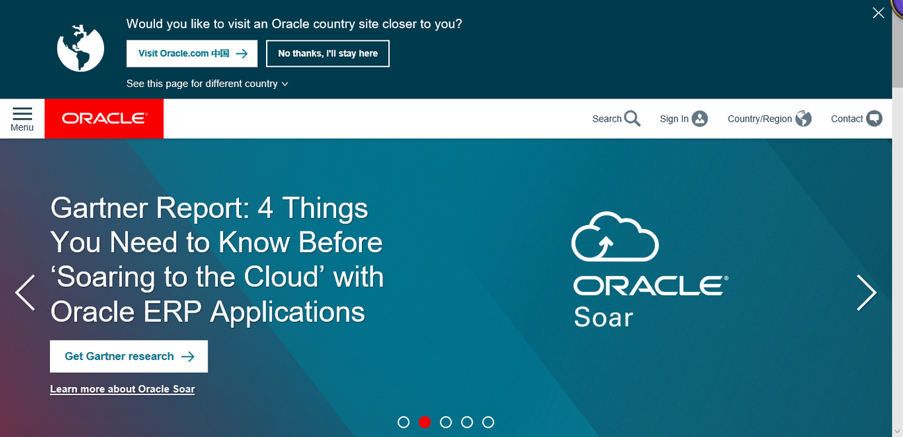
Task: Open Learn more about Oracle Soar link
Action: (x=122, y=389)
